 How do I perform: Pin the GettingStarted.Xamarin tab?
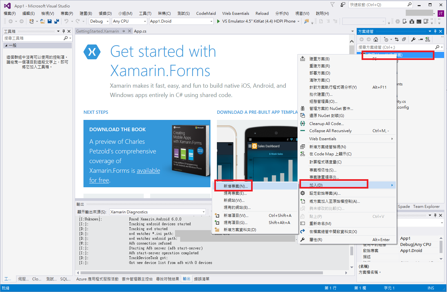coord(123,31)
